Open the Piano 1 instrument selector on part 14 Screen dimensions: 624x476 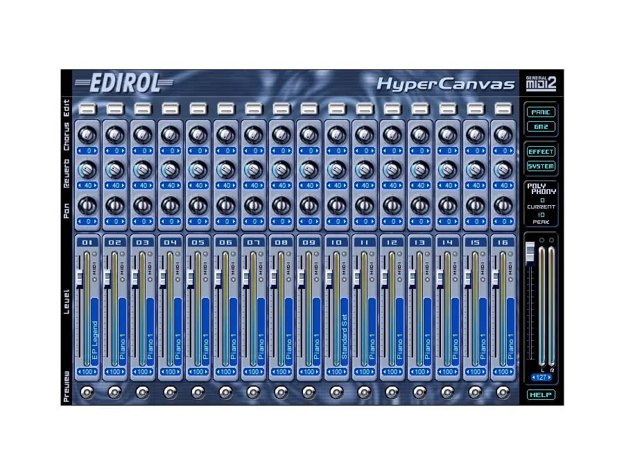[455, 332]
